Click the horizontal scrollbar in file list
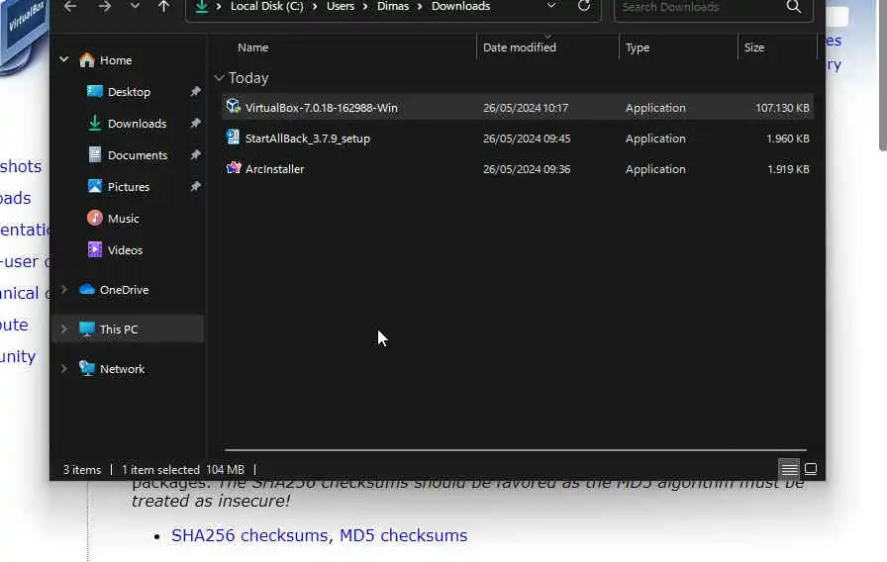This screenshot has width=887, height=562. [x=516, y=450]
